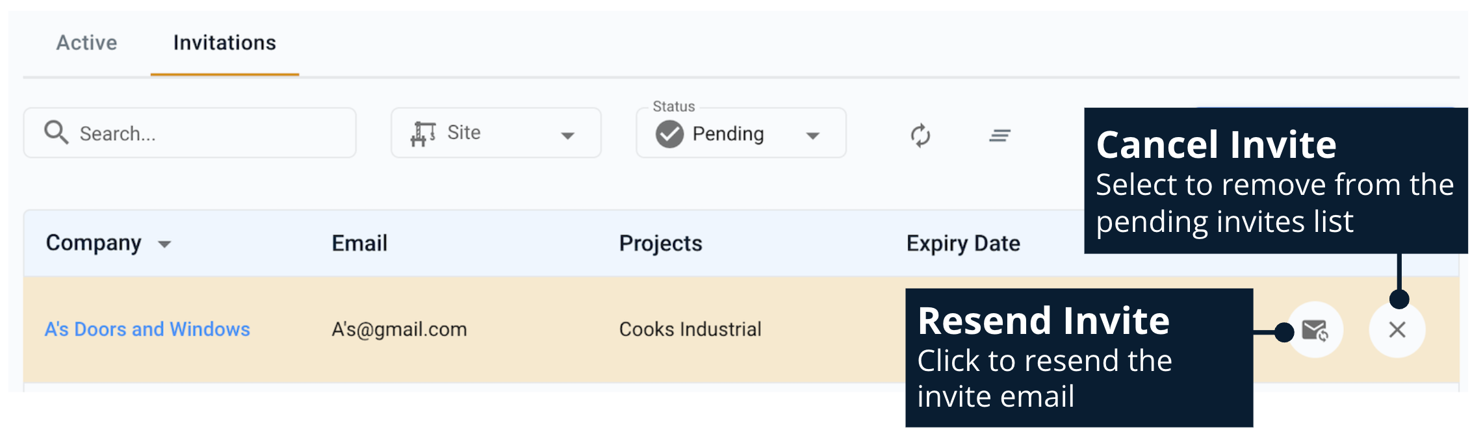
Task: Click the magnifying glass search icon
Action: click(x=56, y=133)
